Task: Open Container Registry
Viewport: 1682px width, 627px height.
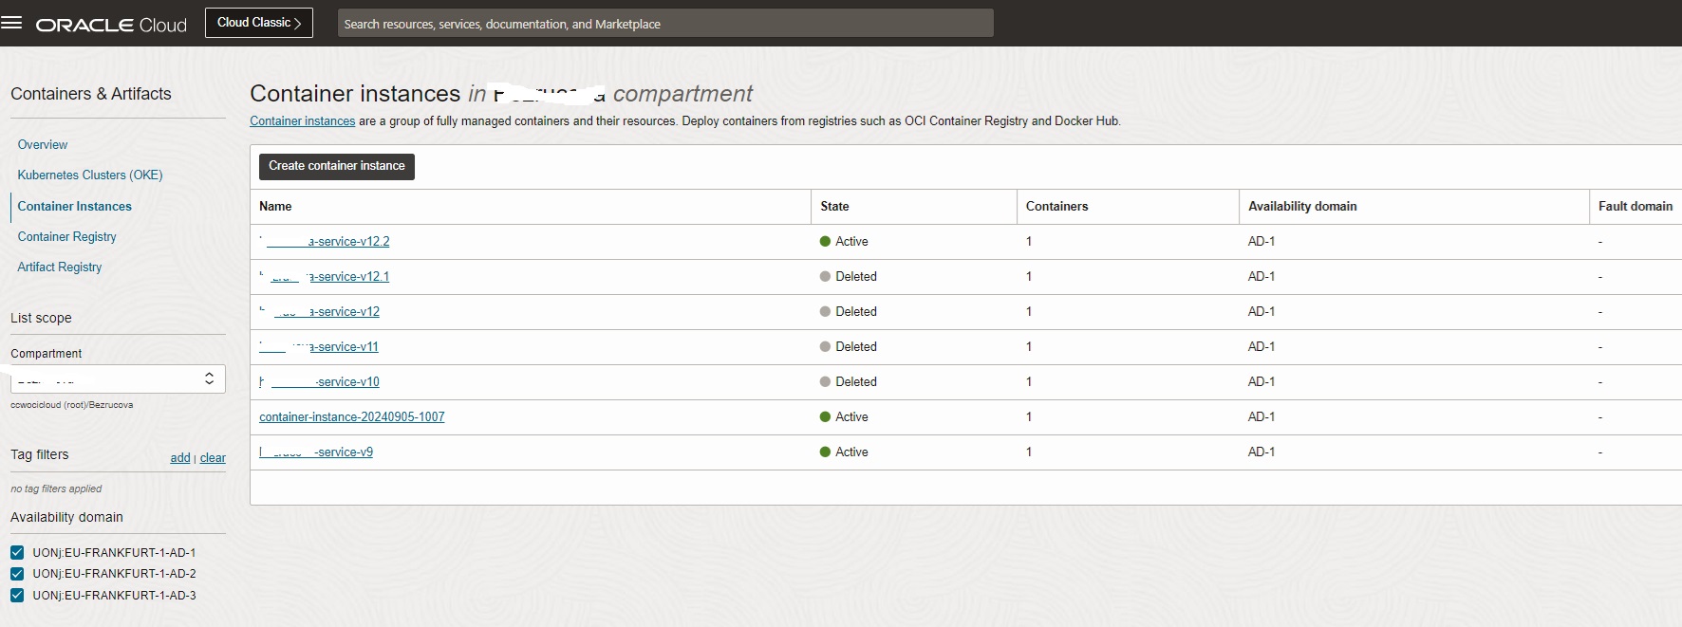Action: 67,236
